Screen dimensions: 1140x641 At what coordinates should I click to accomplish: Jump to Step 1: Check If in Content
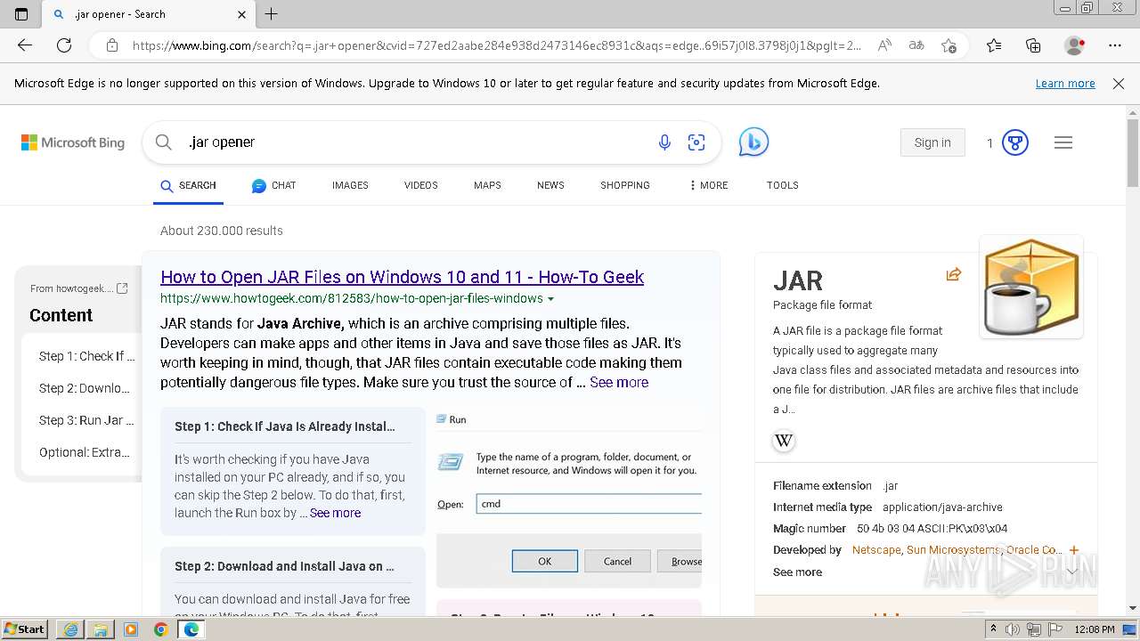click(86, 356)
